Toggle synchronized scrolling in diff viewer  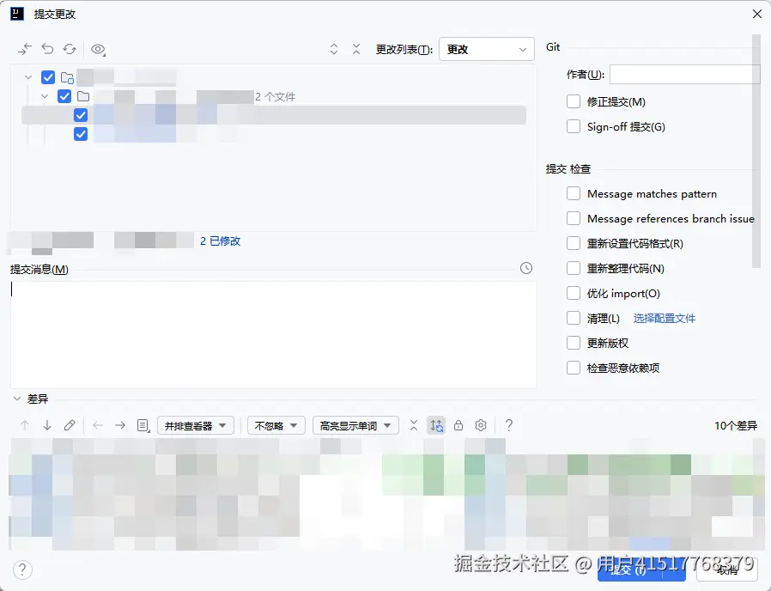[x=438, y=424]
